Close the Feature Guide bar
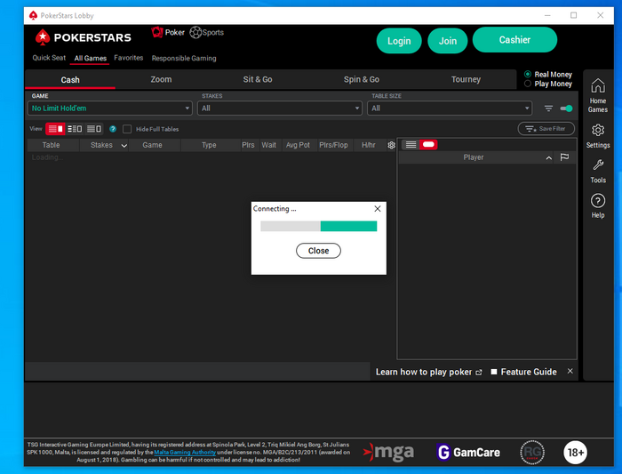Image resolution: width=622 pixels, height=474 pixels. coord(570,371)
